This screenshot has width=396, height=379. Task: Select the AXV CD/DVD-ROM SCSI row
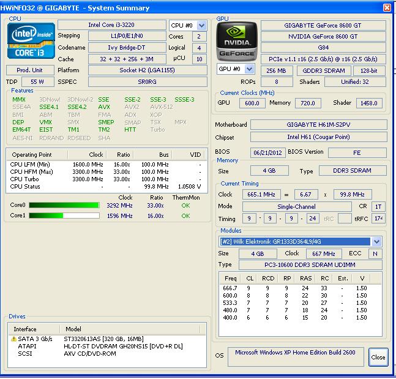point(107,353)
